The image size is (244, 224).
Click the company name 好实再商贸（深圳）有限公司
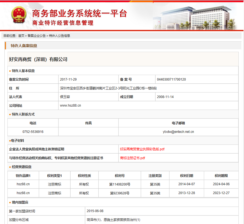[x=38, y=59]
